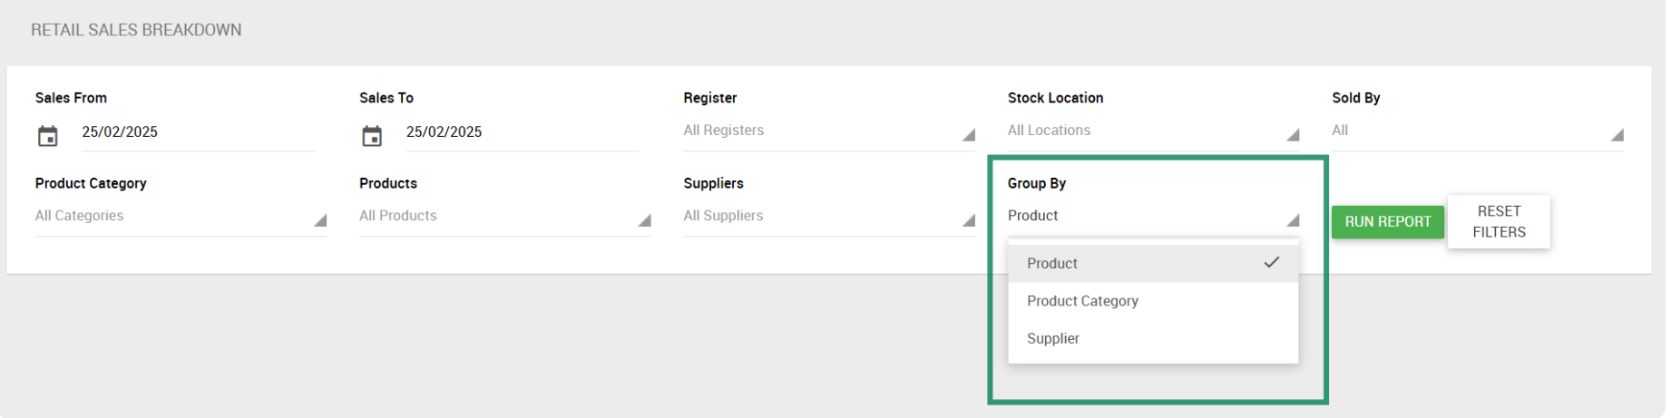
Task: Click the Suppliers dropdown arrow icon
Action: tap(969, 220)
